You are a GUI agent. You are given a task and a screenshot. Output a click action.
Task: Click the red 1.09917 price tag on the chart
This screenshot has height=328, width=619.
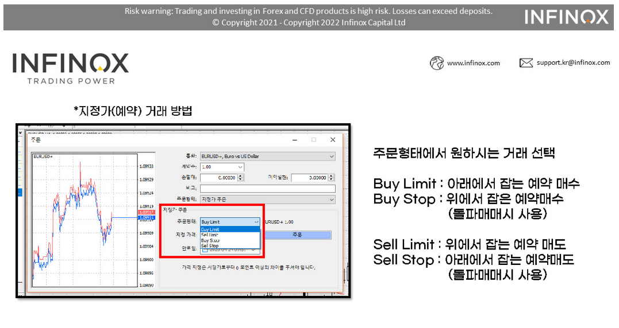pyautogui.click(x=146, y=212)
